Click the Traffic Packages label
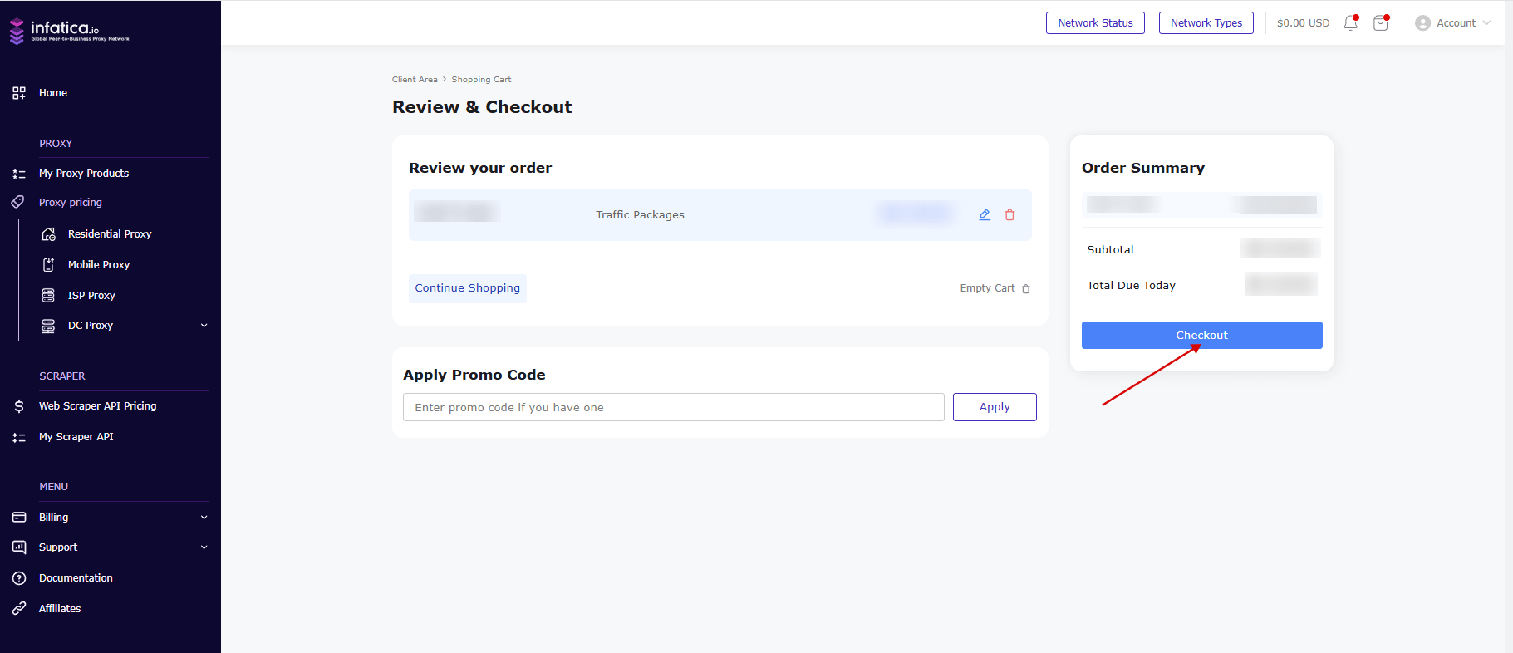The image size is (1513, 653). coord(640,215)
